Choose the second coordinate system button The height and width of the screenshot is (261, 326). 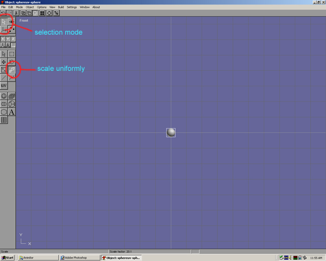click(8, 45)
